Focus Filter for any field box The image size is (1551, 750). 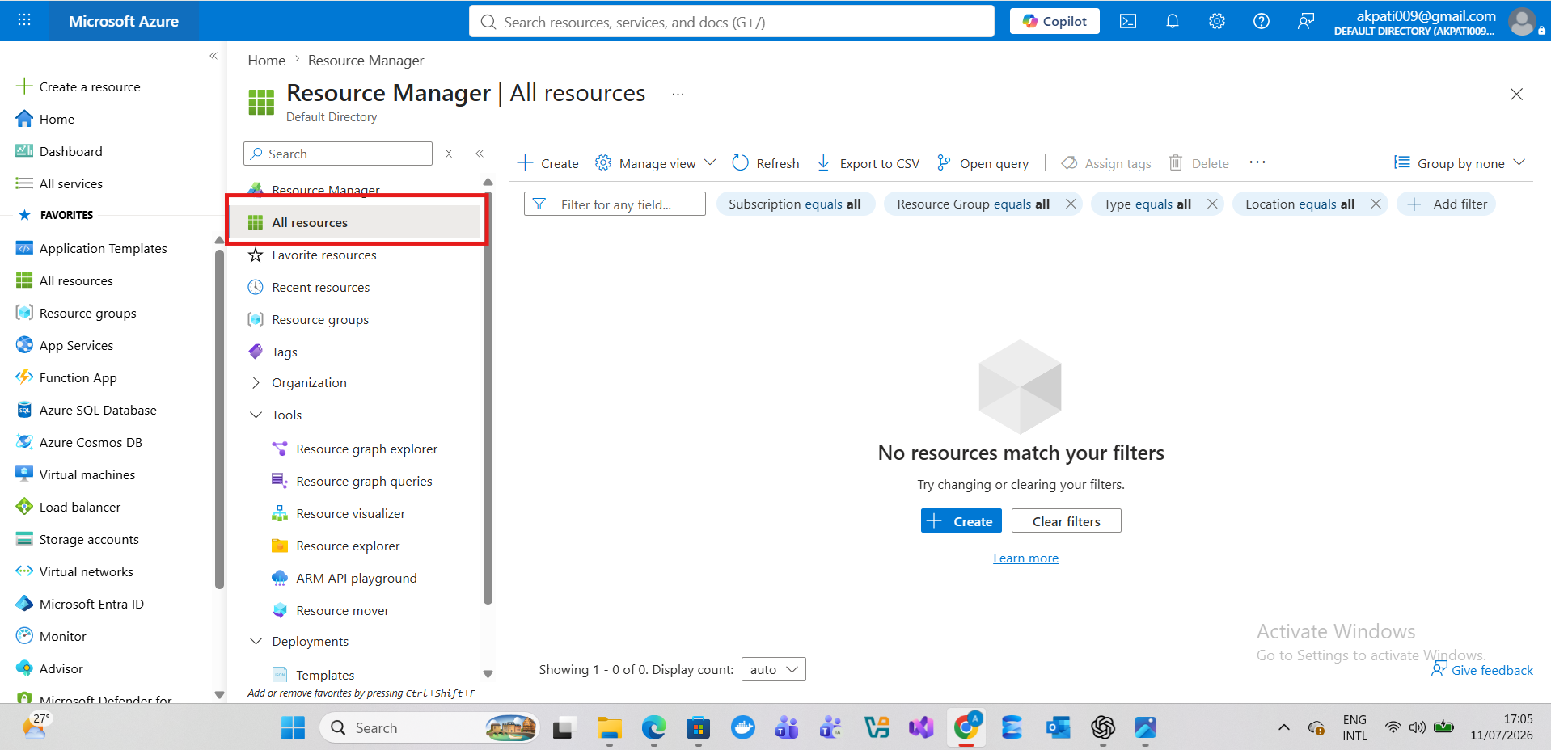pyautogui.click(x=615, y=204)
